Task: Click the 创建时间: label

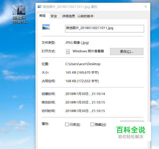Action: pos(48,94)
